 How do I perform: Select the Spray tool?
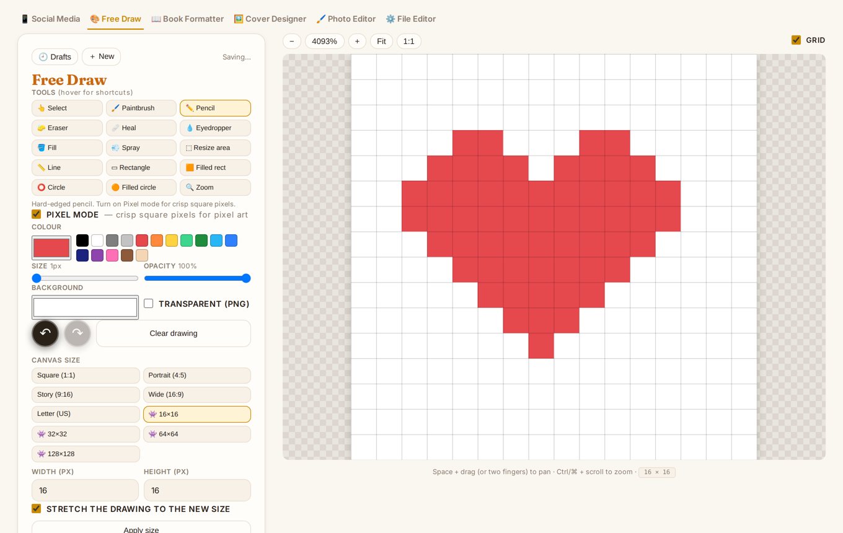coord(141,148)
